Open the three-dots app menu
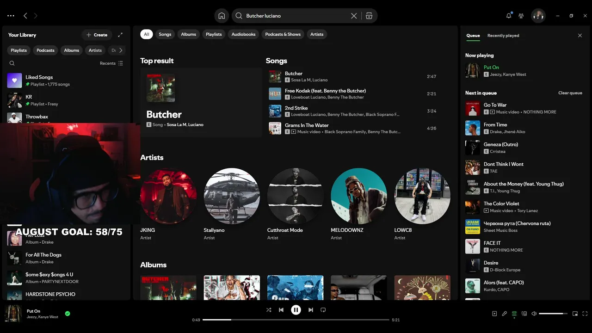Image resolution: width=592 pixels, height=333 pixels. 11,16
